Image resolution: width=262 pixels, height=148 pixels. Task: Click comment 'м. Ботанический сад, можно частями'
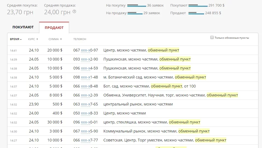tap(139, 77)
